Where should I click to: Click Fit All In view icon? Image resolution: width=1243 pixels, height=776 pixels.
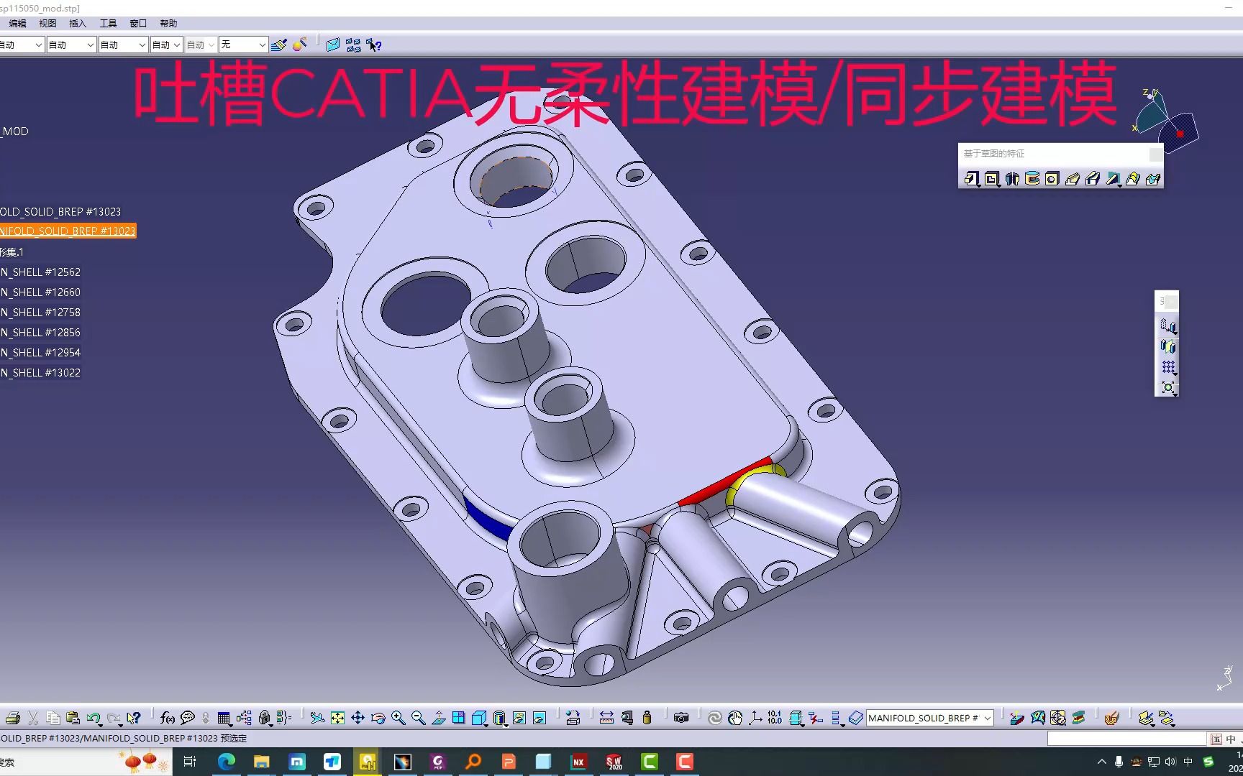pyautogui.click(x=337, y=718)
